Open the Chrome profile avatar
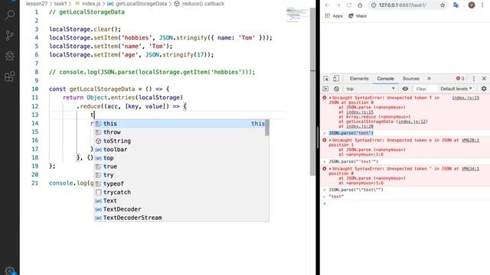Image resolution: width=490 pixels, height=275 pixels. click(472, 5)
